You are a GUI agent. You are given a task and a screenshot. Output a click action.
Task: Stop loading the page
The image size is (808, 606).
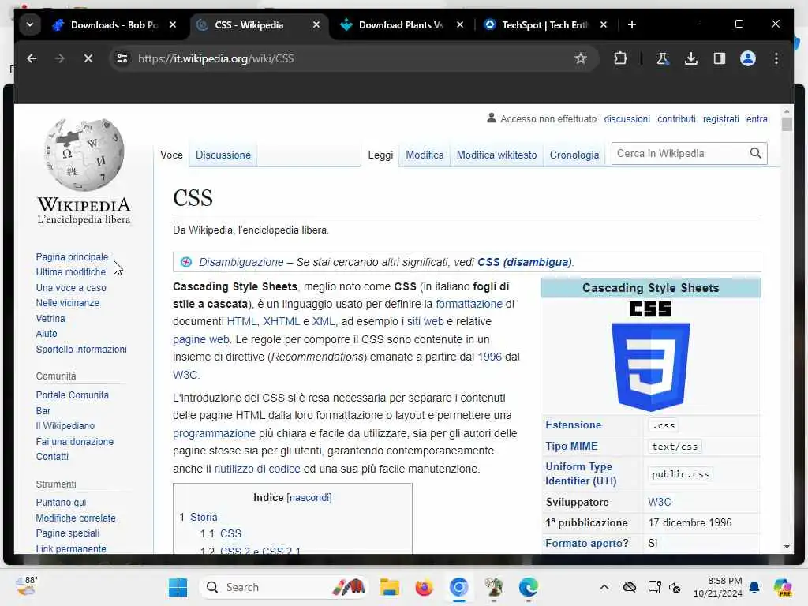coord(88,58)
